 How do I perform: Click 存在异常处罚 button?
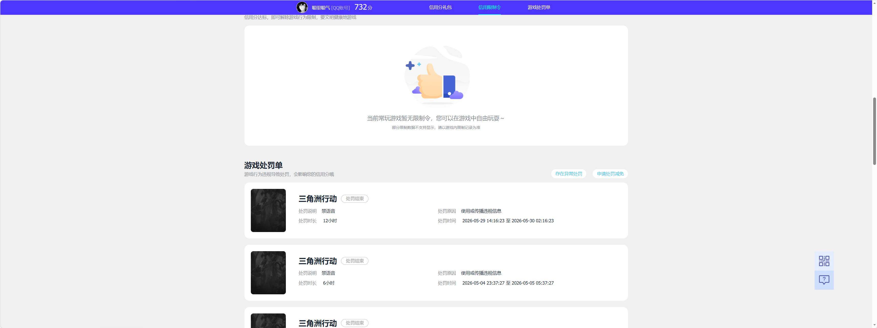tap(569, 174)
